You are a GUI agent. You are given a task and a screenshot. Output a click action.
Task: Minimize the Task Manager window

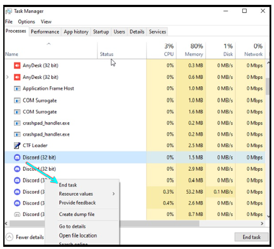point(226,11)
